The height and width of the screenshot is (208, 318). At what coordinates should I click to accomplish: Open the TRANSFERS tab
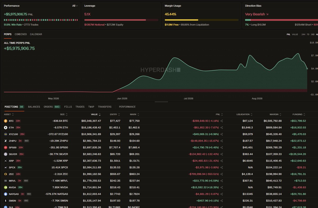point(105,107)
